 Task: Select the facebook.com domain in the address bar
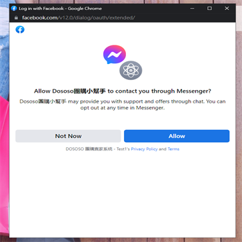39,18
